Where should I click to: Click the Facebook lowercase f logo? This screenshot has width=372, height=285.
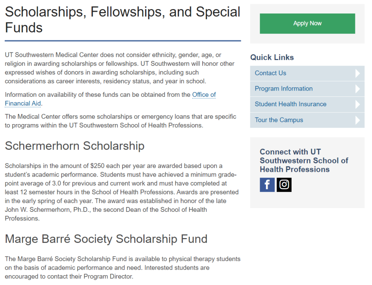(267, 185)
